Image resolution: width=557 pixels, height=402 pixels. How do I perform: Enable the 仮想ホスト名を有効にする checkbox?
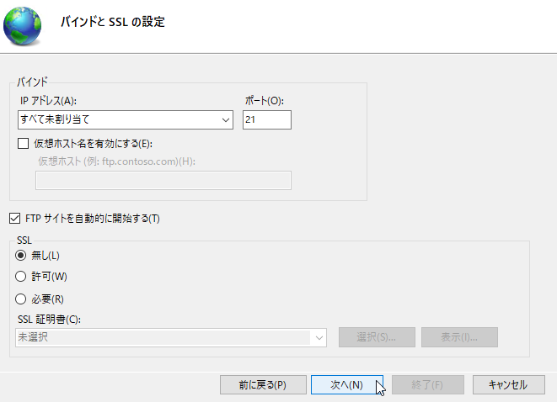(x=23, y=144)
